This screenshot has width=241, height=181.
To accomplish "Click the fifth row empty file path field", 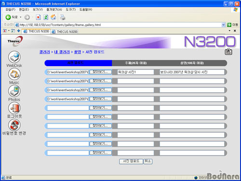I will coord(68,108).
